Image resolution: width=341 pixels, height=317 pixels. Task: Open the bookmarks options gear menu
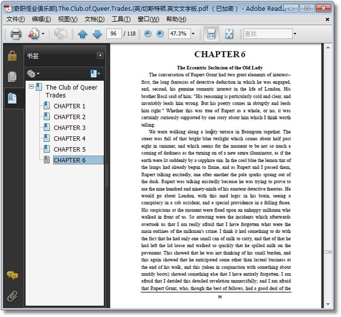33,74
